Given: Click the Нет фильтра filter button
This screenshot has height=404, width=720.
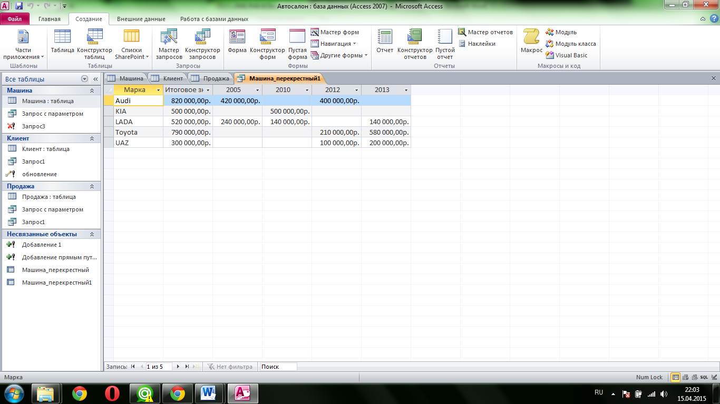Looking at the screenshot, I should 230,367.
